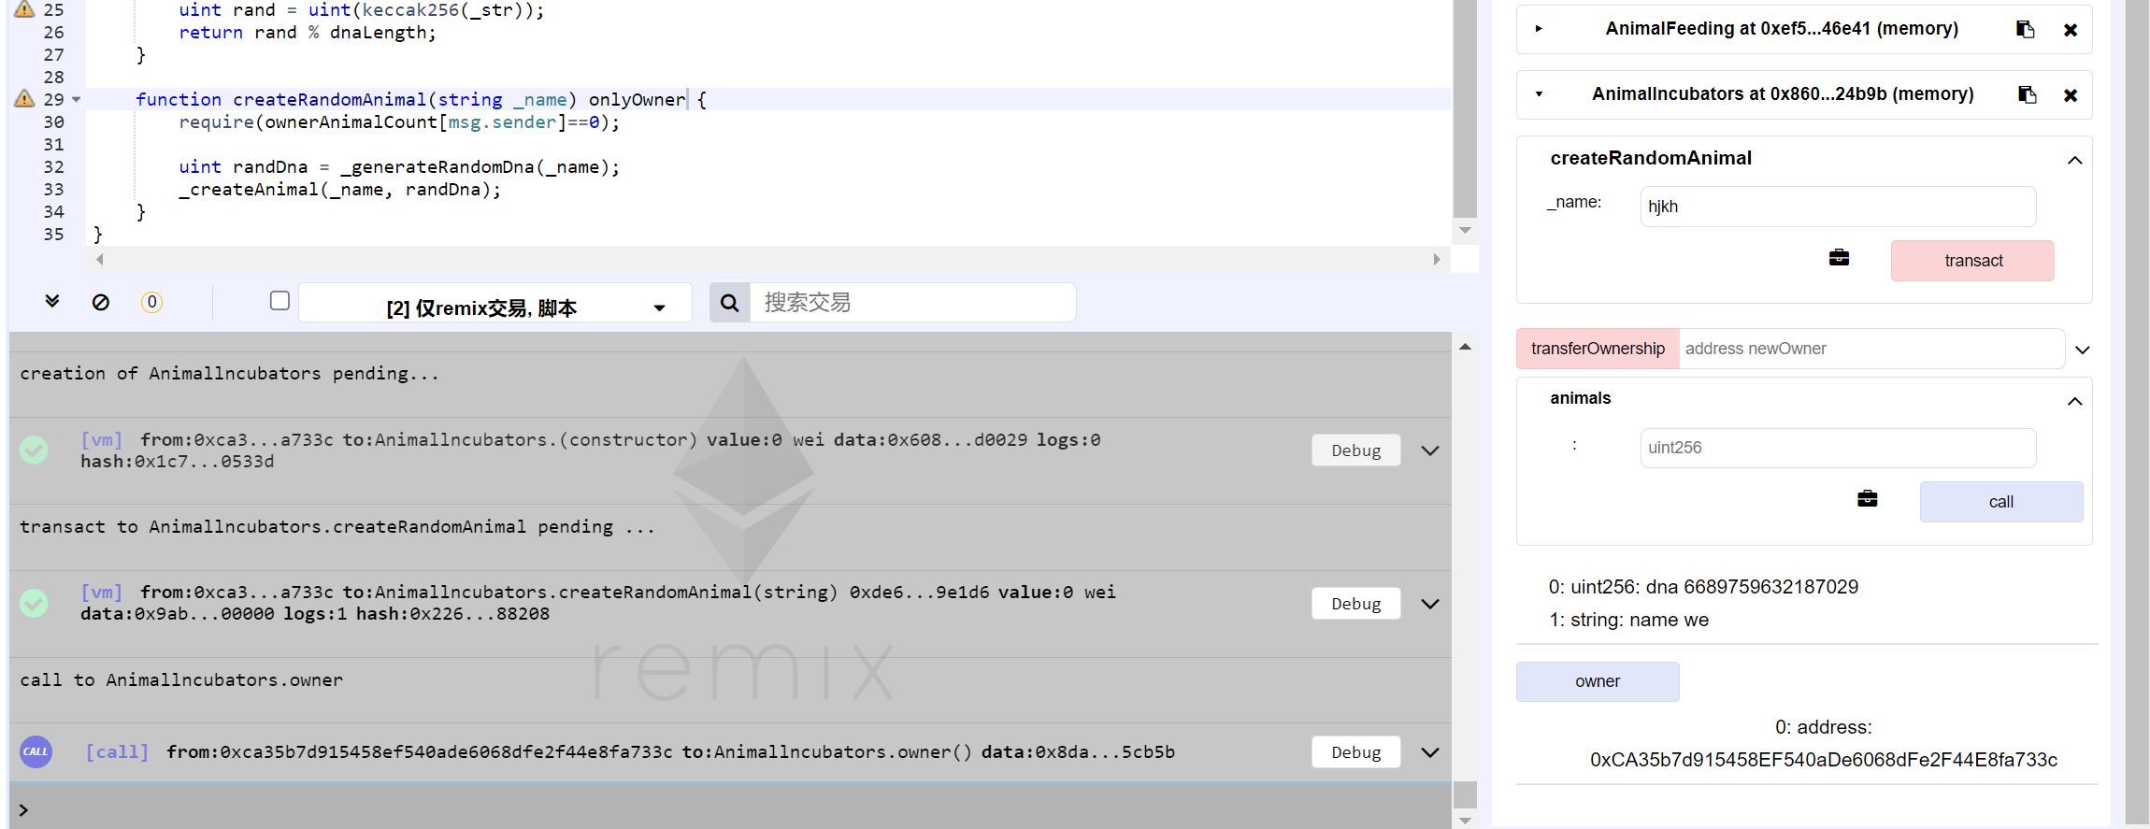This screenshot has height=829, width=2150.
Task: Click the owner getter button
Action: [1597, 681]
